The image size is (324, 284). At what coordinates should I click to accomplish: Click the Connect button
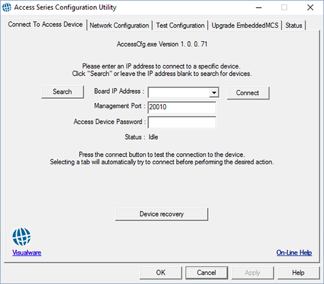point(248,93)
